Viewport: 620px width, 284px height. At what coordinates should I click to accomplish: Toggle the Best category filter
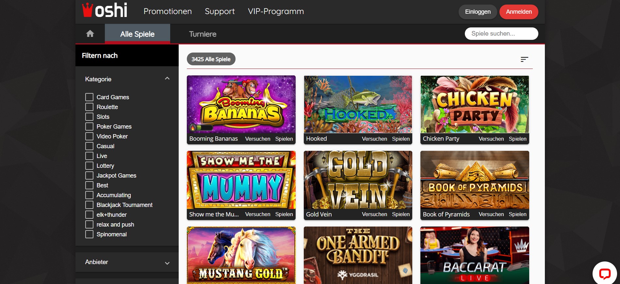point(89,185)
